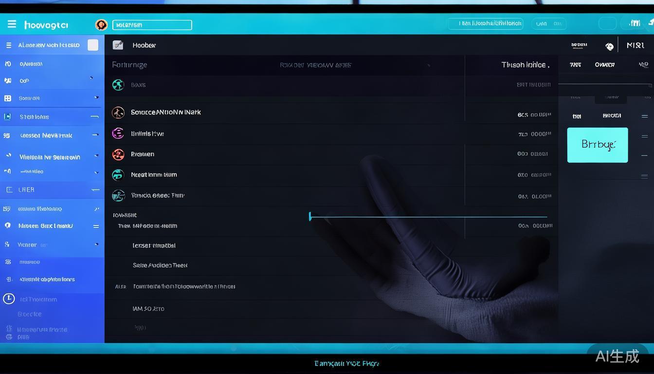654x374 pixels.
Task: Click the slider handle on the teal track
Action: tap(310, 216)
